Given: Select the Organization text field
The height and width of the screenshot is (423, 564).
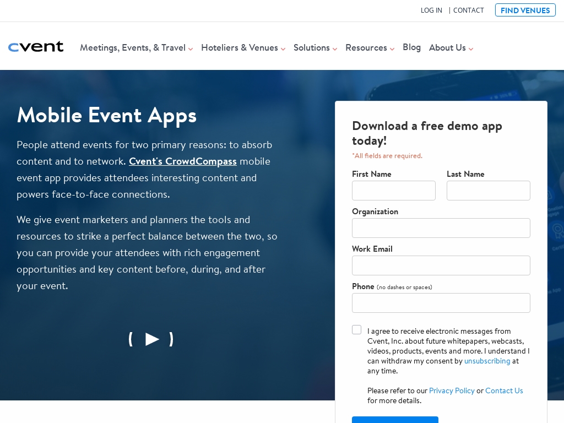Looking at the screenshot, I should (441, 228).
